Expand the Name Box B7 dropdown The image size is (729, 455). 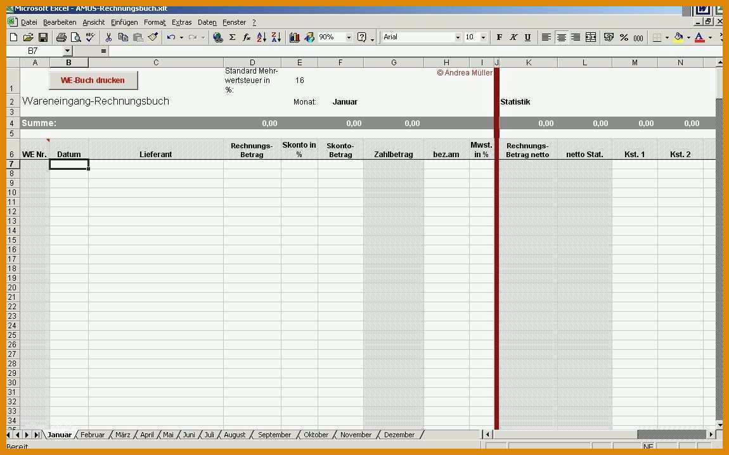coord(67,51)
